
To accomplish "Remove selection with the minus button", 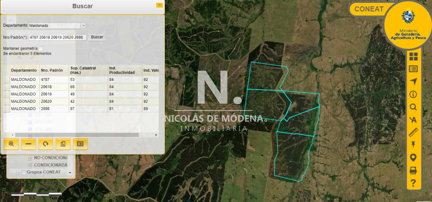I will coord(28,144).
